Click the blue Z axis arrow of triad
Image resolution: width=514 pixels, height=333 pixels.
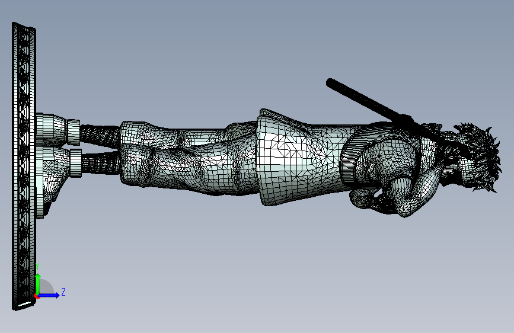point(49,295)
